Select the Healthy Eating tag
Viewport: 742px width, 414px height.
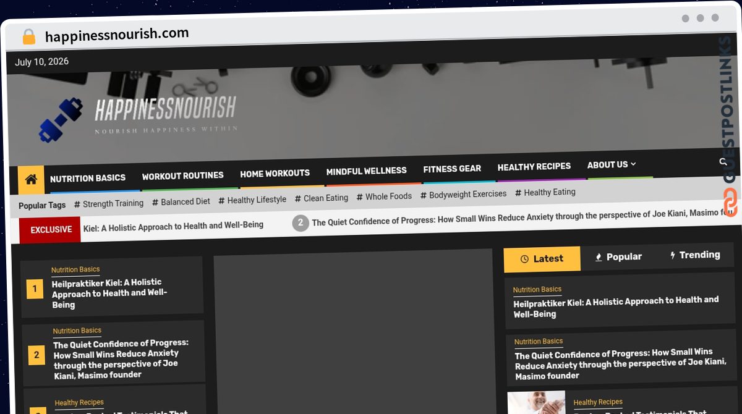pos(545,192)
